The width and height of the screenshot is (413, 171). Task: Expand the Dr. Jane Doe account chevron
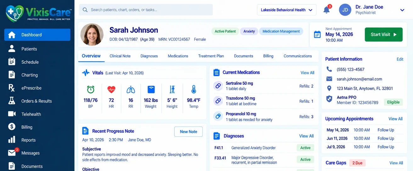coord(402,10)
